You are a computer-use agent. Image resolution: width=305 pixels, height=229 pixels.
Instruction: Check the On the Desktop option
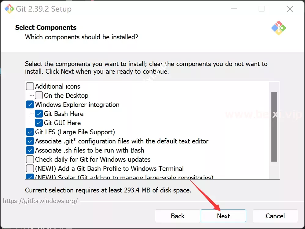pos(39,95)
